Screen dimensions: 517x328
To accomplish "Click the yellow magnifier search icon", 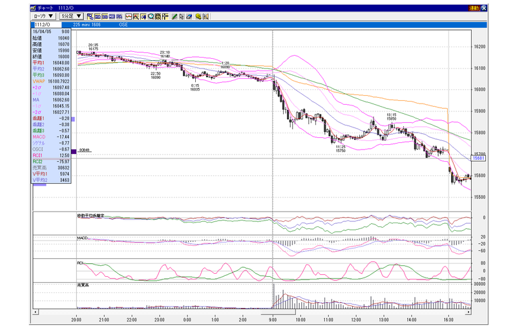I will [198, 17].
